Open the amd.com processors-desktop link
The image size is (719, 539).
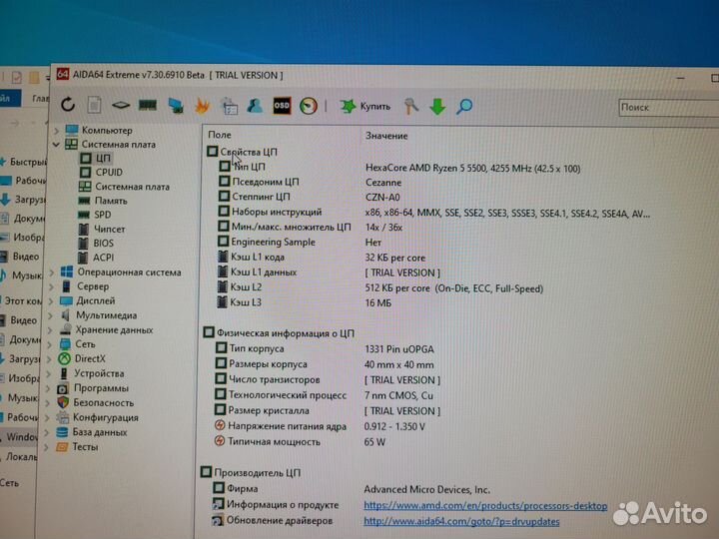point(485,506)
